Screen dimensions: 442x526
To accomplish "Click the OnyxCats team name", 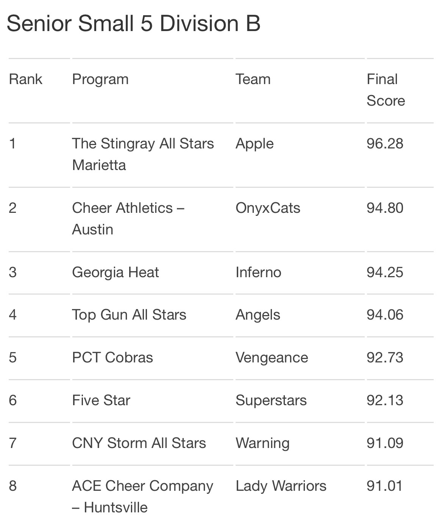I will [x=268, y=208].
